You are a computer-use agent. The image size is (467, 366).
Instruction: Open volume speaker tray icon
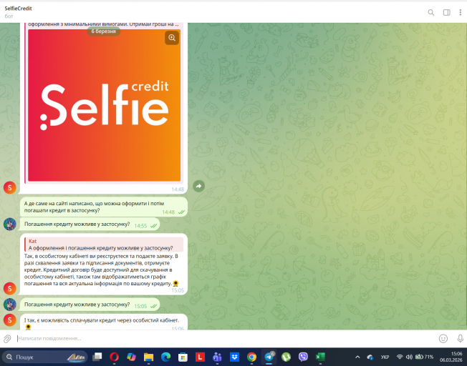pos(409,357)
